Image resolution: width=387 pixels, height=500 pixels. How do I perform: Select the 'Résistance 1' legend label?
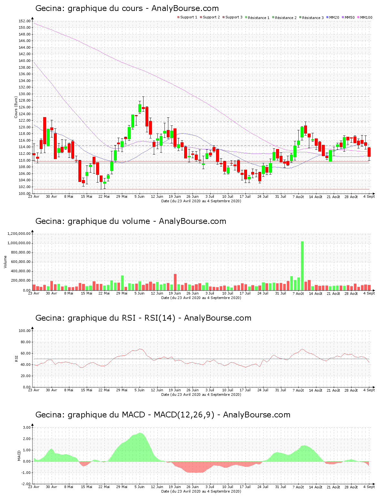point(259,18)
